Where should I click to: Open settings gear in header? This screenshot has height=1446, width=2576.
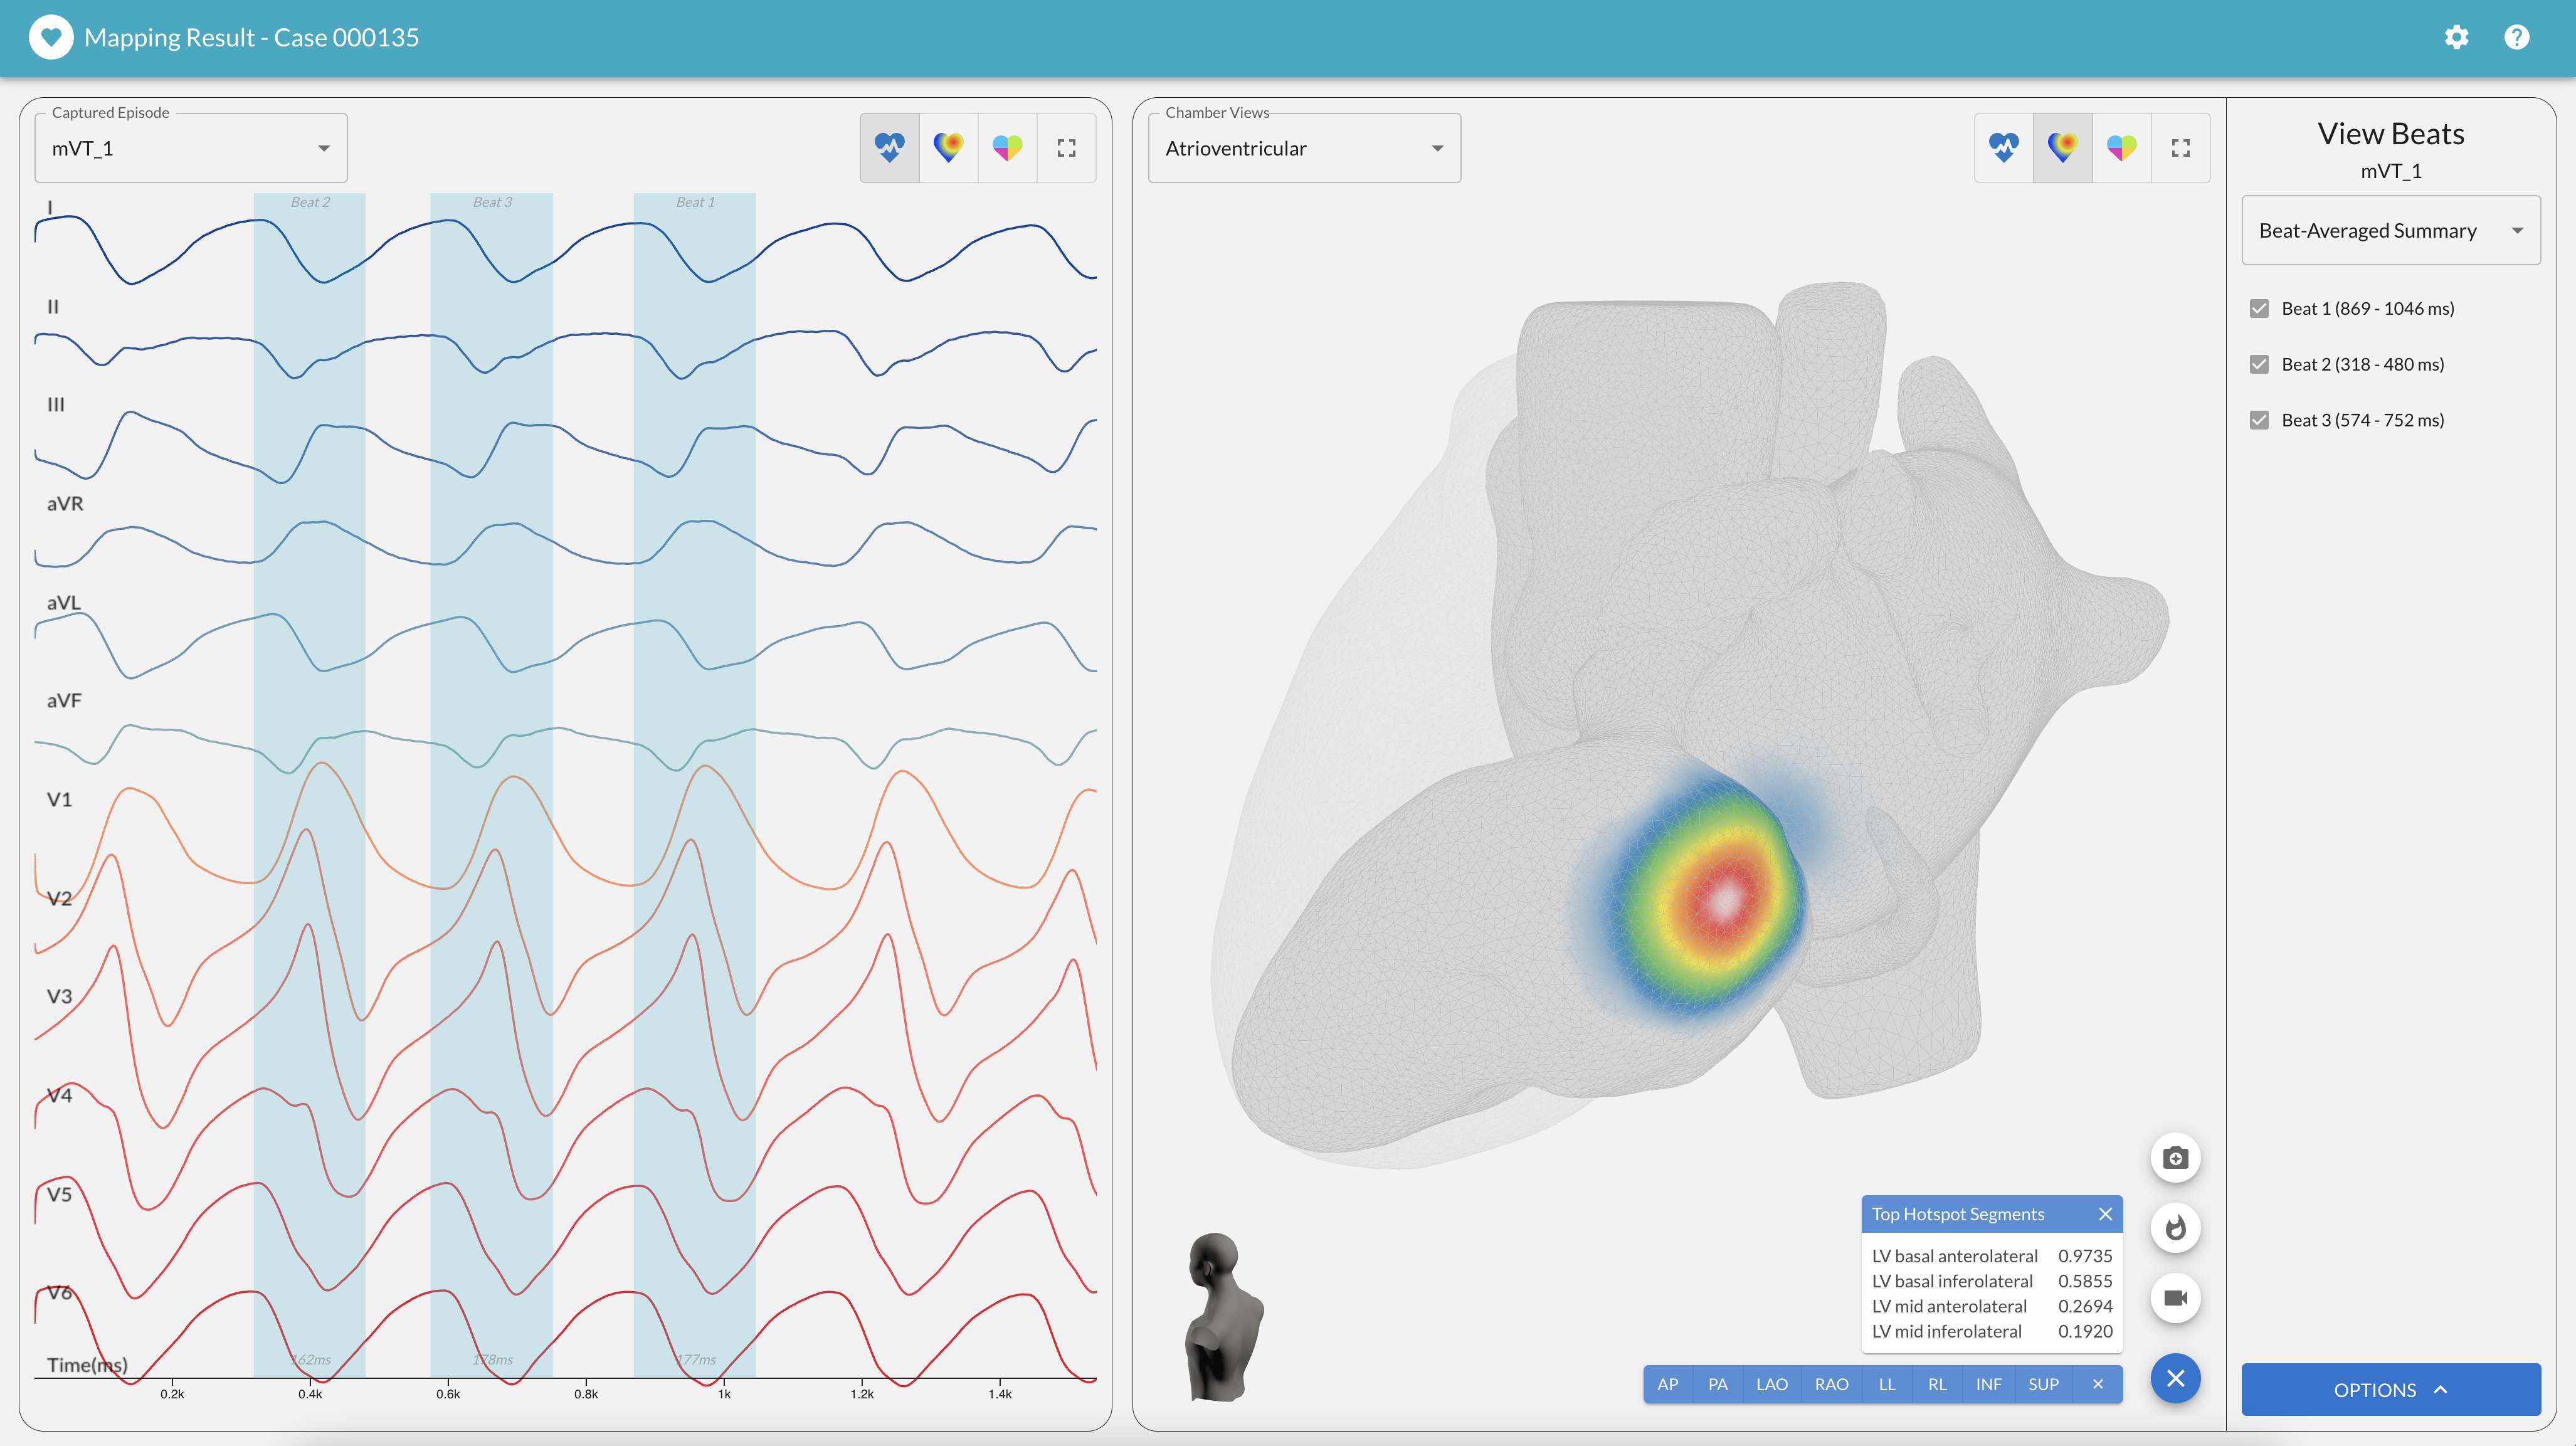coord(2456,38)
